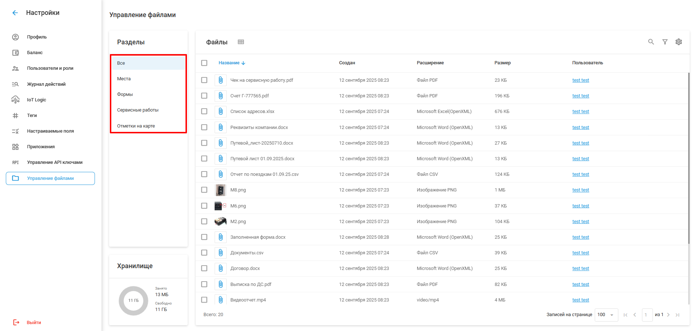Toggle the select-all checkbox in table header

click(204, 63)
